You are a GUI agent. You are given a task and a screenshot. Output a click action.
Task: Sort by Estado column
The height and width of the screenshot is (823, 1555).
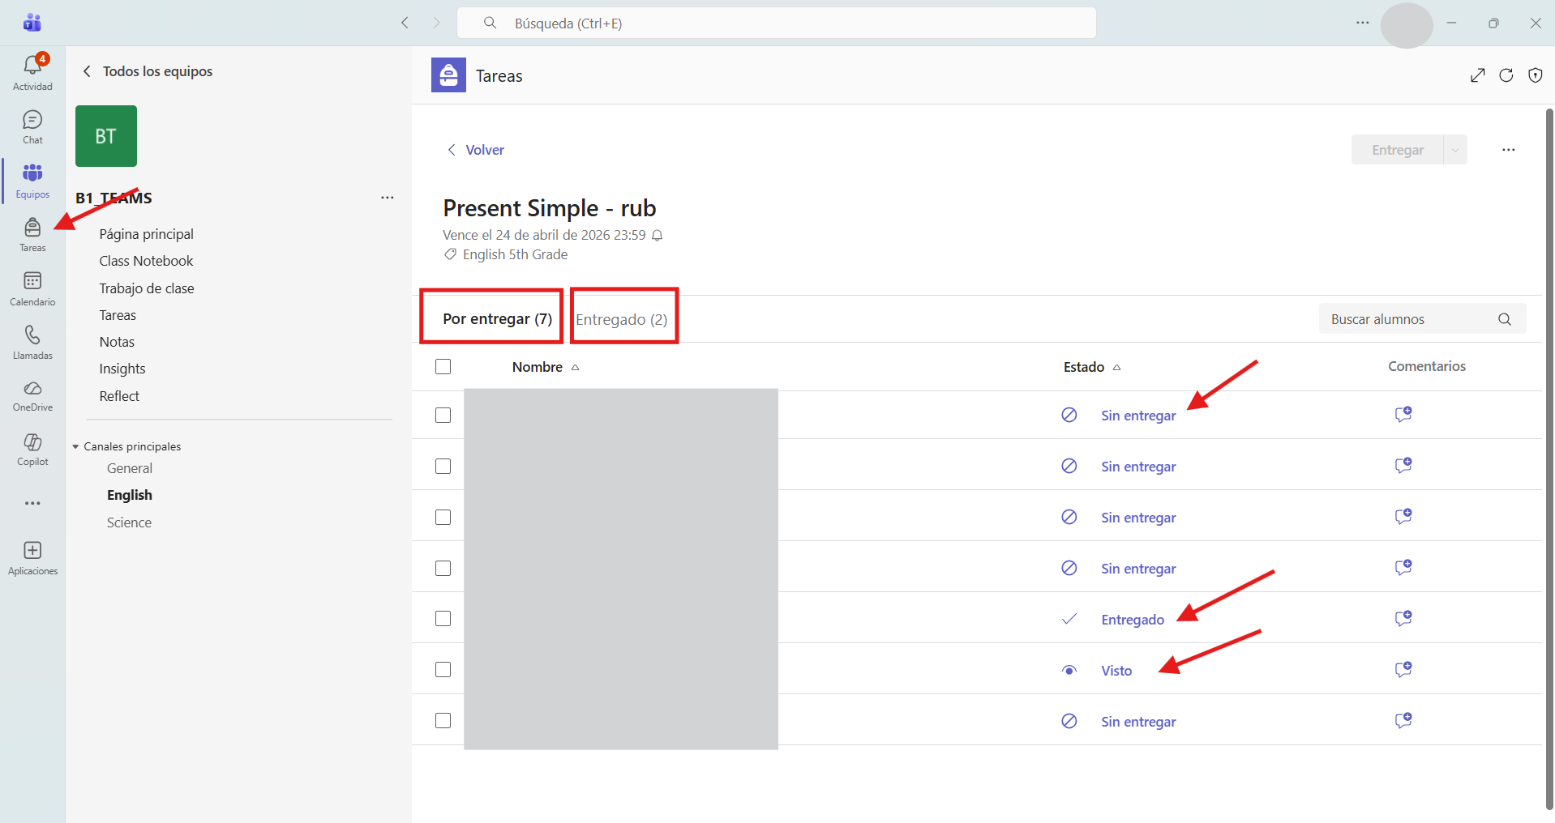tap(1091, 367)
